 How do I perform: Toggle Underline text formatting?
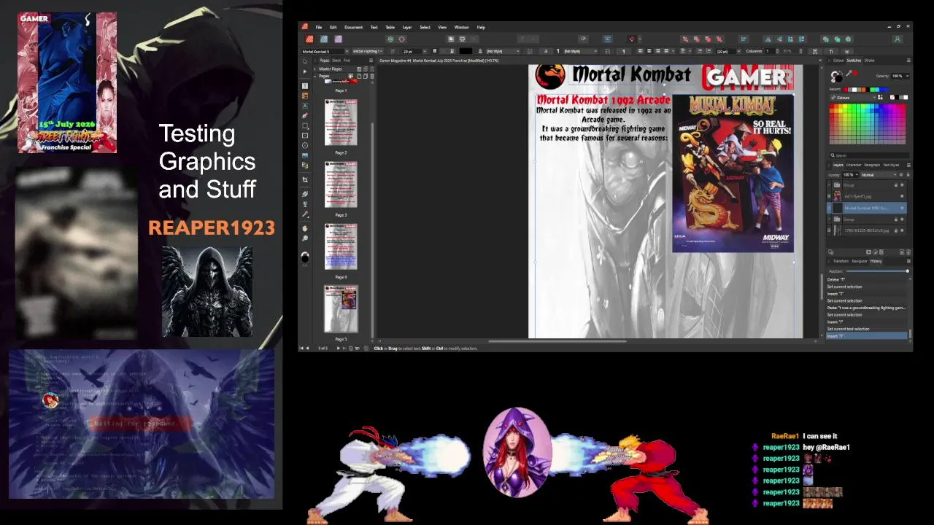[452, 51]
